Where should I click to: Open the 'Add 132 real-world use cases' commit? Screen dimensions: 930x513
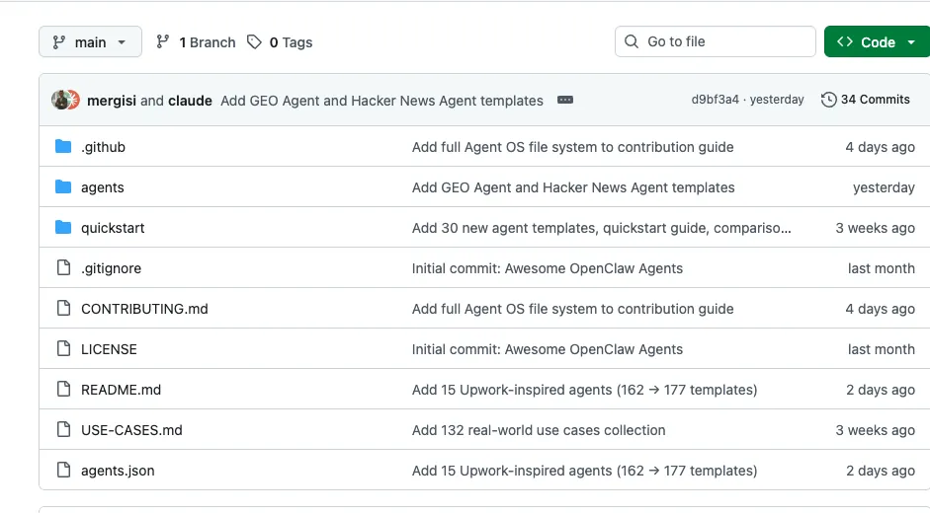click(539, 430)
